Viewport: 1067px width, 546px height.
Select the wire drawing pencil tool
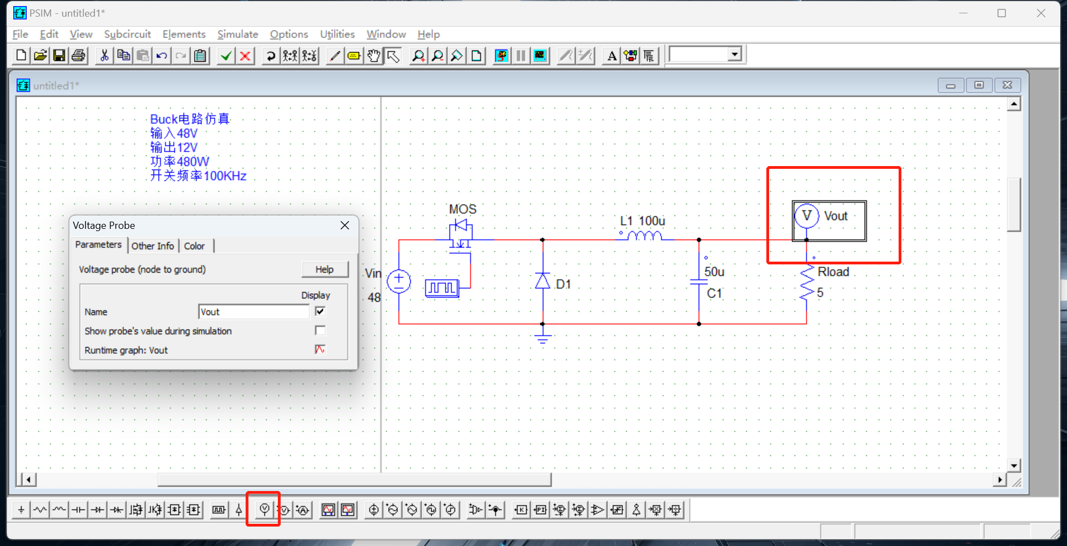pos(334,56)
